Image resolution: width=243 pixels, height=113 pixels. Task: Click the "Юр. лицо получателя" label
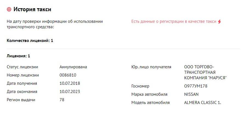(151, 67)
